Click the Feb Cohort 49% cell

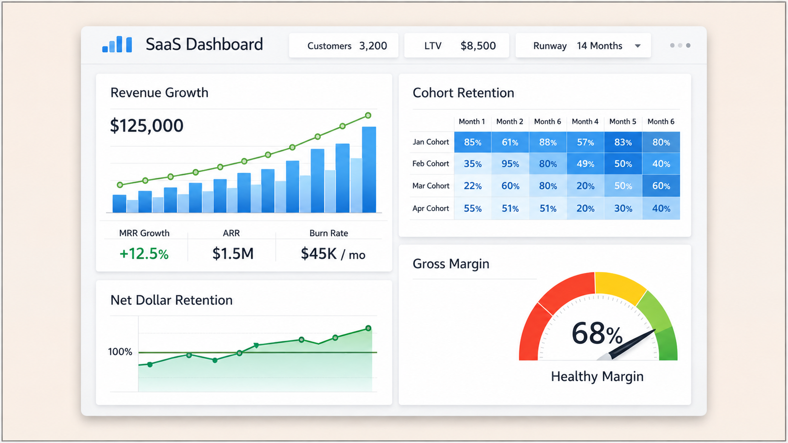tap(586, 164)
